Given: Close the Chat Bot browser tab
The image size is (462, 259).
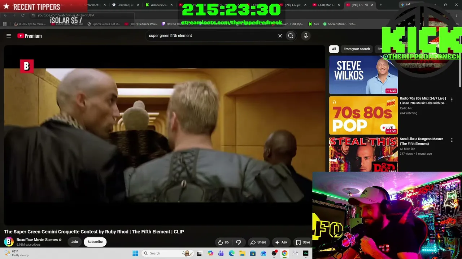Looking at the screenshot, I should coord(138,5).
